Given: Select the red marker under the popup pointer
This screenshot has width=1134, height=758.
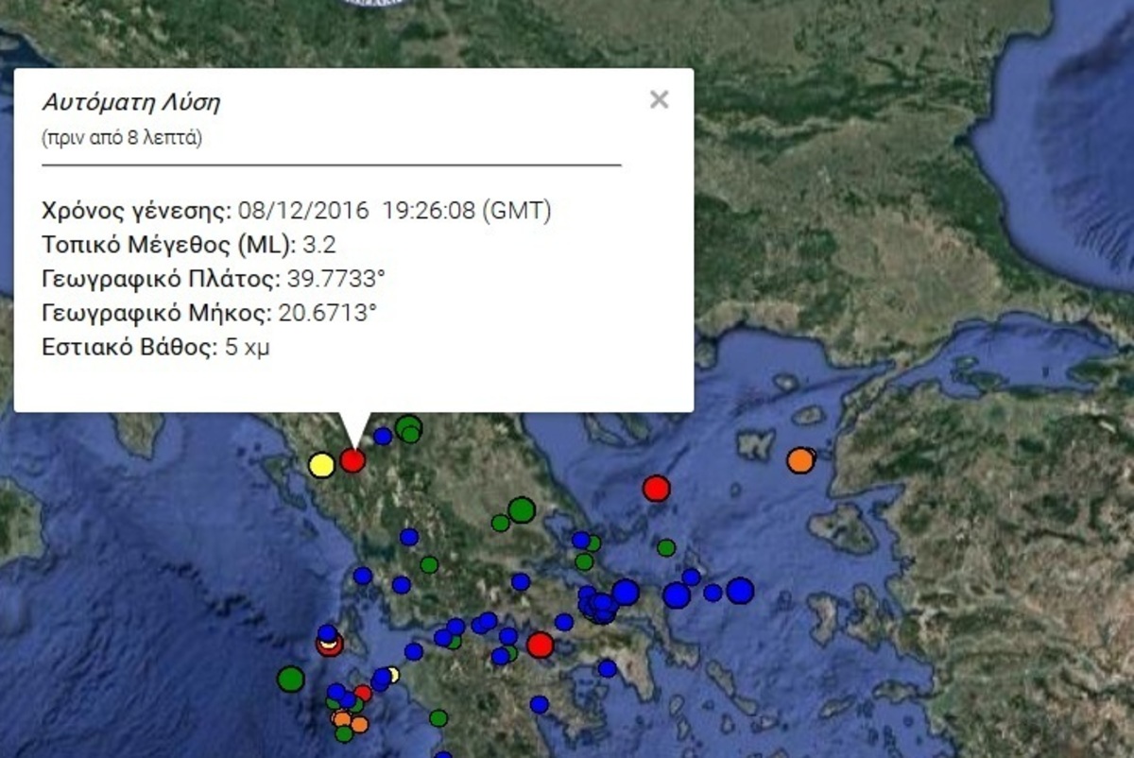Looking at the screenshot, I should click(x=352, y=460).
